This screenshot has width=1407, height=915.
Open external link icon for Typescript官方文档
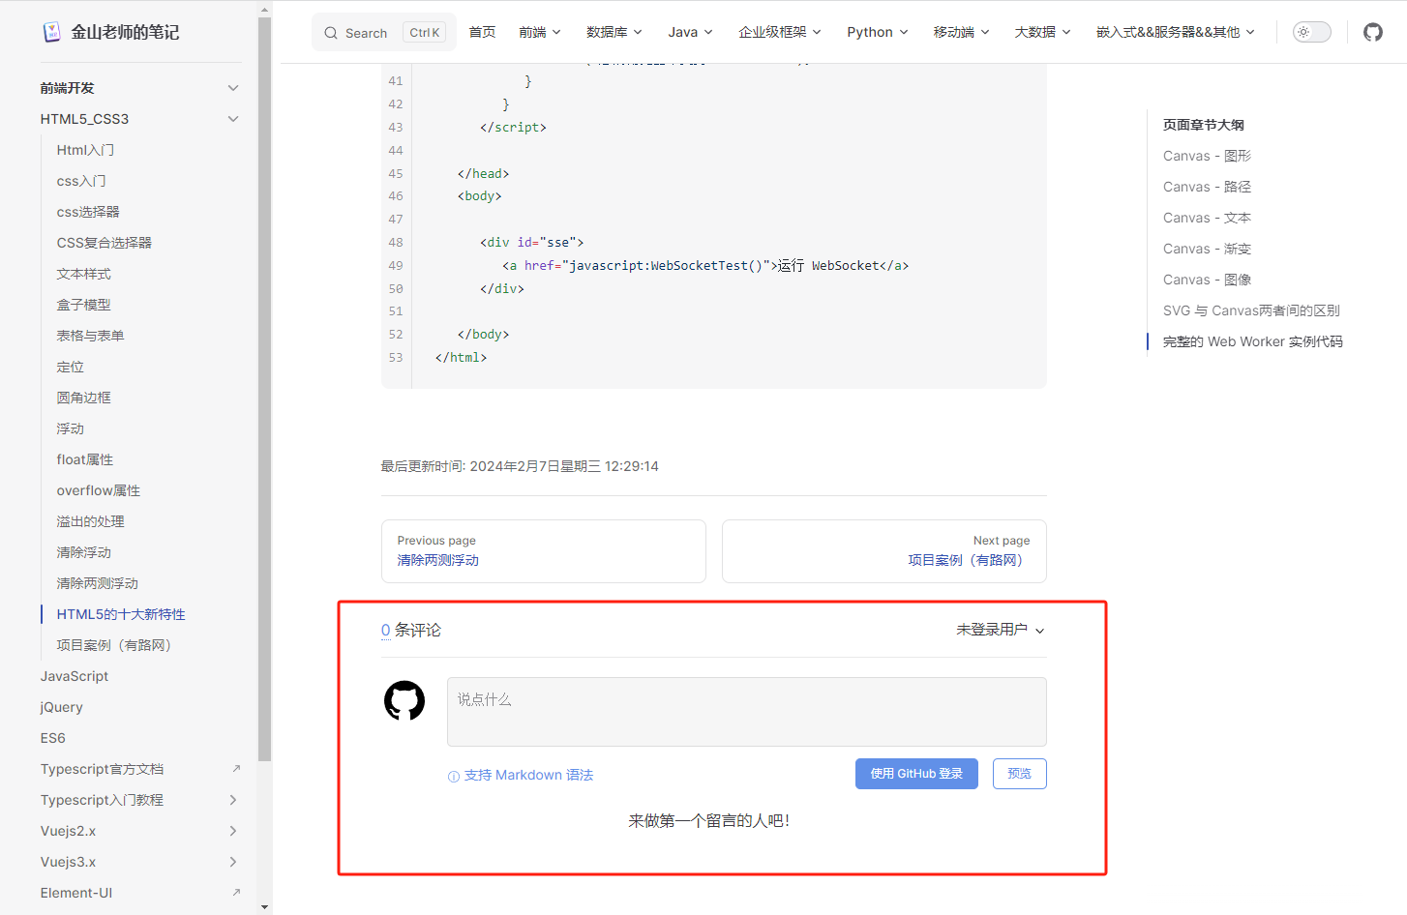[x=236, y=769]
